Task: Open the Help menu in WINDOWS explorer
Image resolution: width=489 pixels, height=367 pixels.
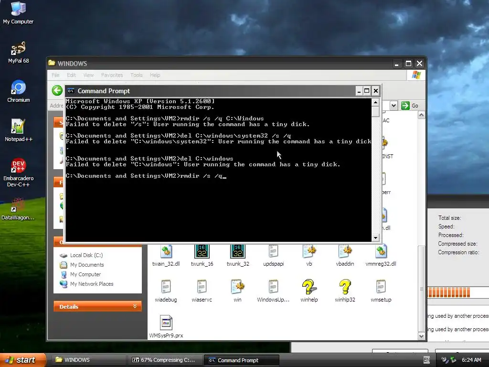Action: point(155,75)
